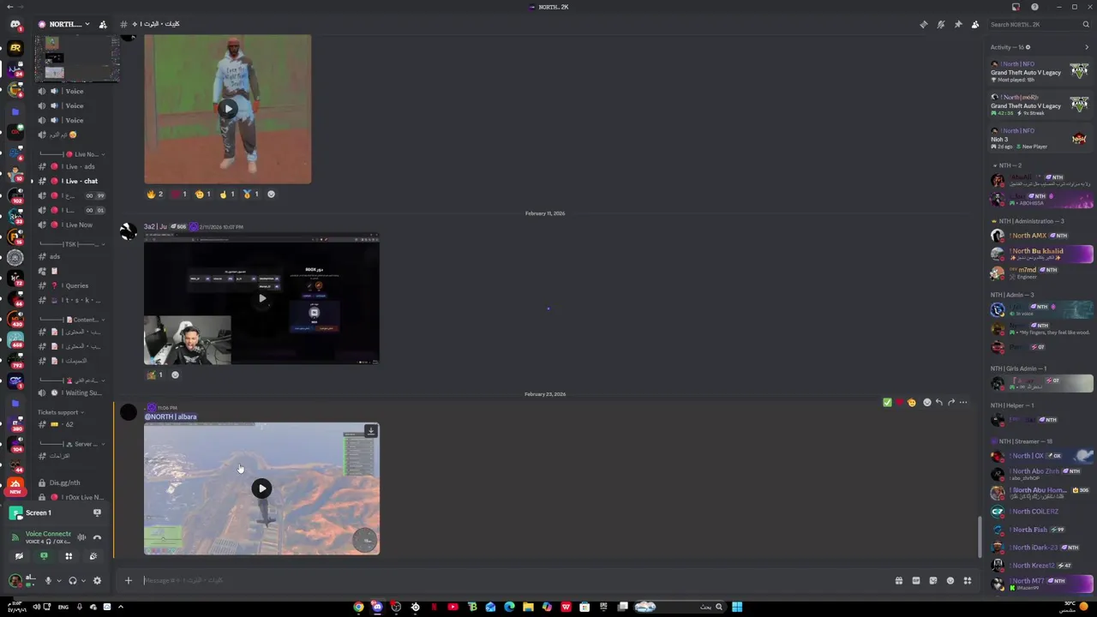This screenshot has height=617, width=1097.
Task: Forward the hovered message icon
Action: [x=950, y=402]
